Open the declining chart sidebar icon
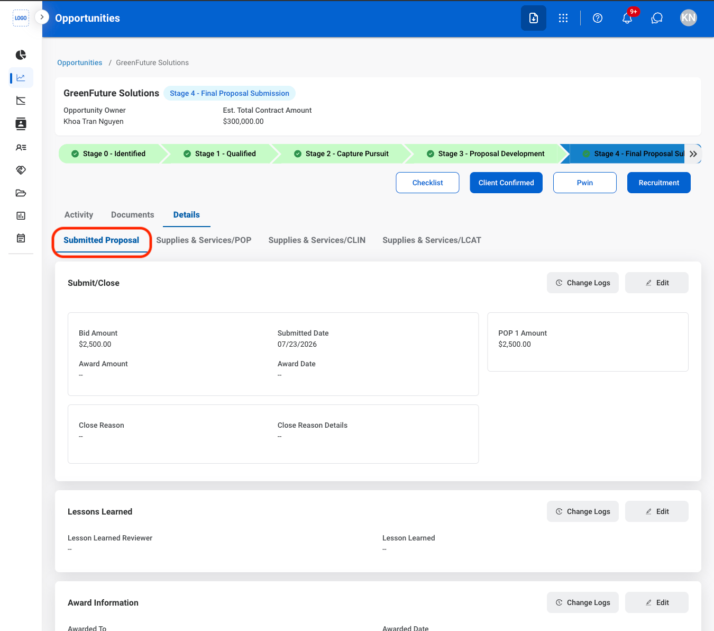Screen dimensions: 714x631 pyautogui.click(x=21, y=101)
